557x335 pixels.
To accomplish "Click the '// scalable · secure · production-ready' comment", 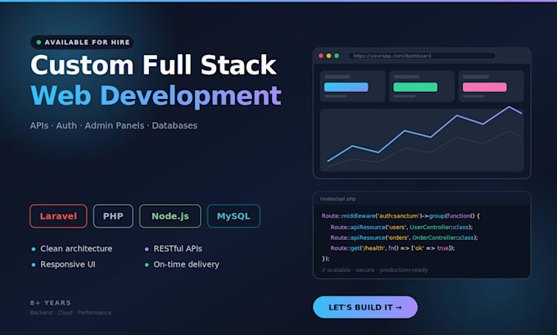I will 375,270.
